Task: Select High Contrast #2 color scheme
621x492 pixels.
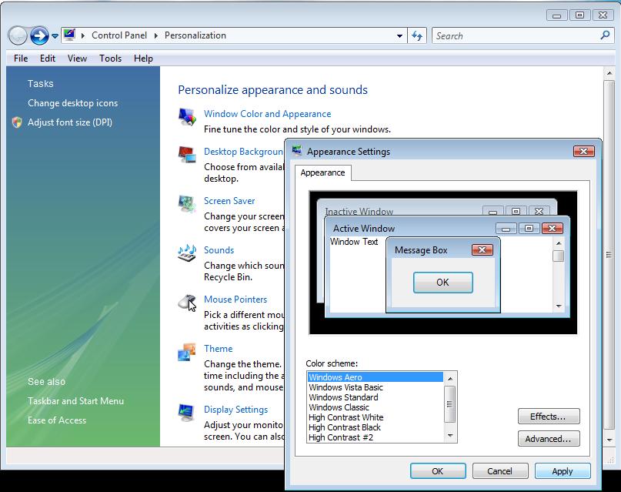Action: [x=375, y=437]
